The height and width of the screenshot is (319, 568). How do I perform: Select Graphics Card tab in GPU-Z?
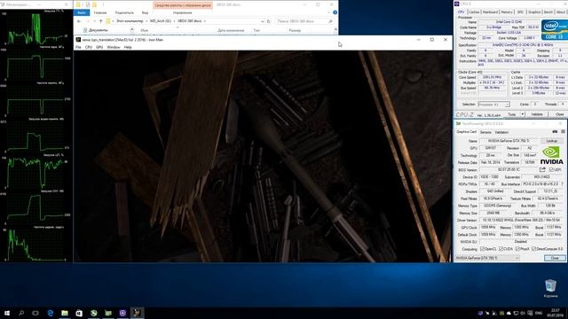[467, 132]
